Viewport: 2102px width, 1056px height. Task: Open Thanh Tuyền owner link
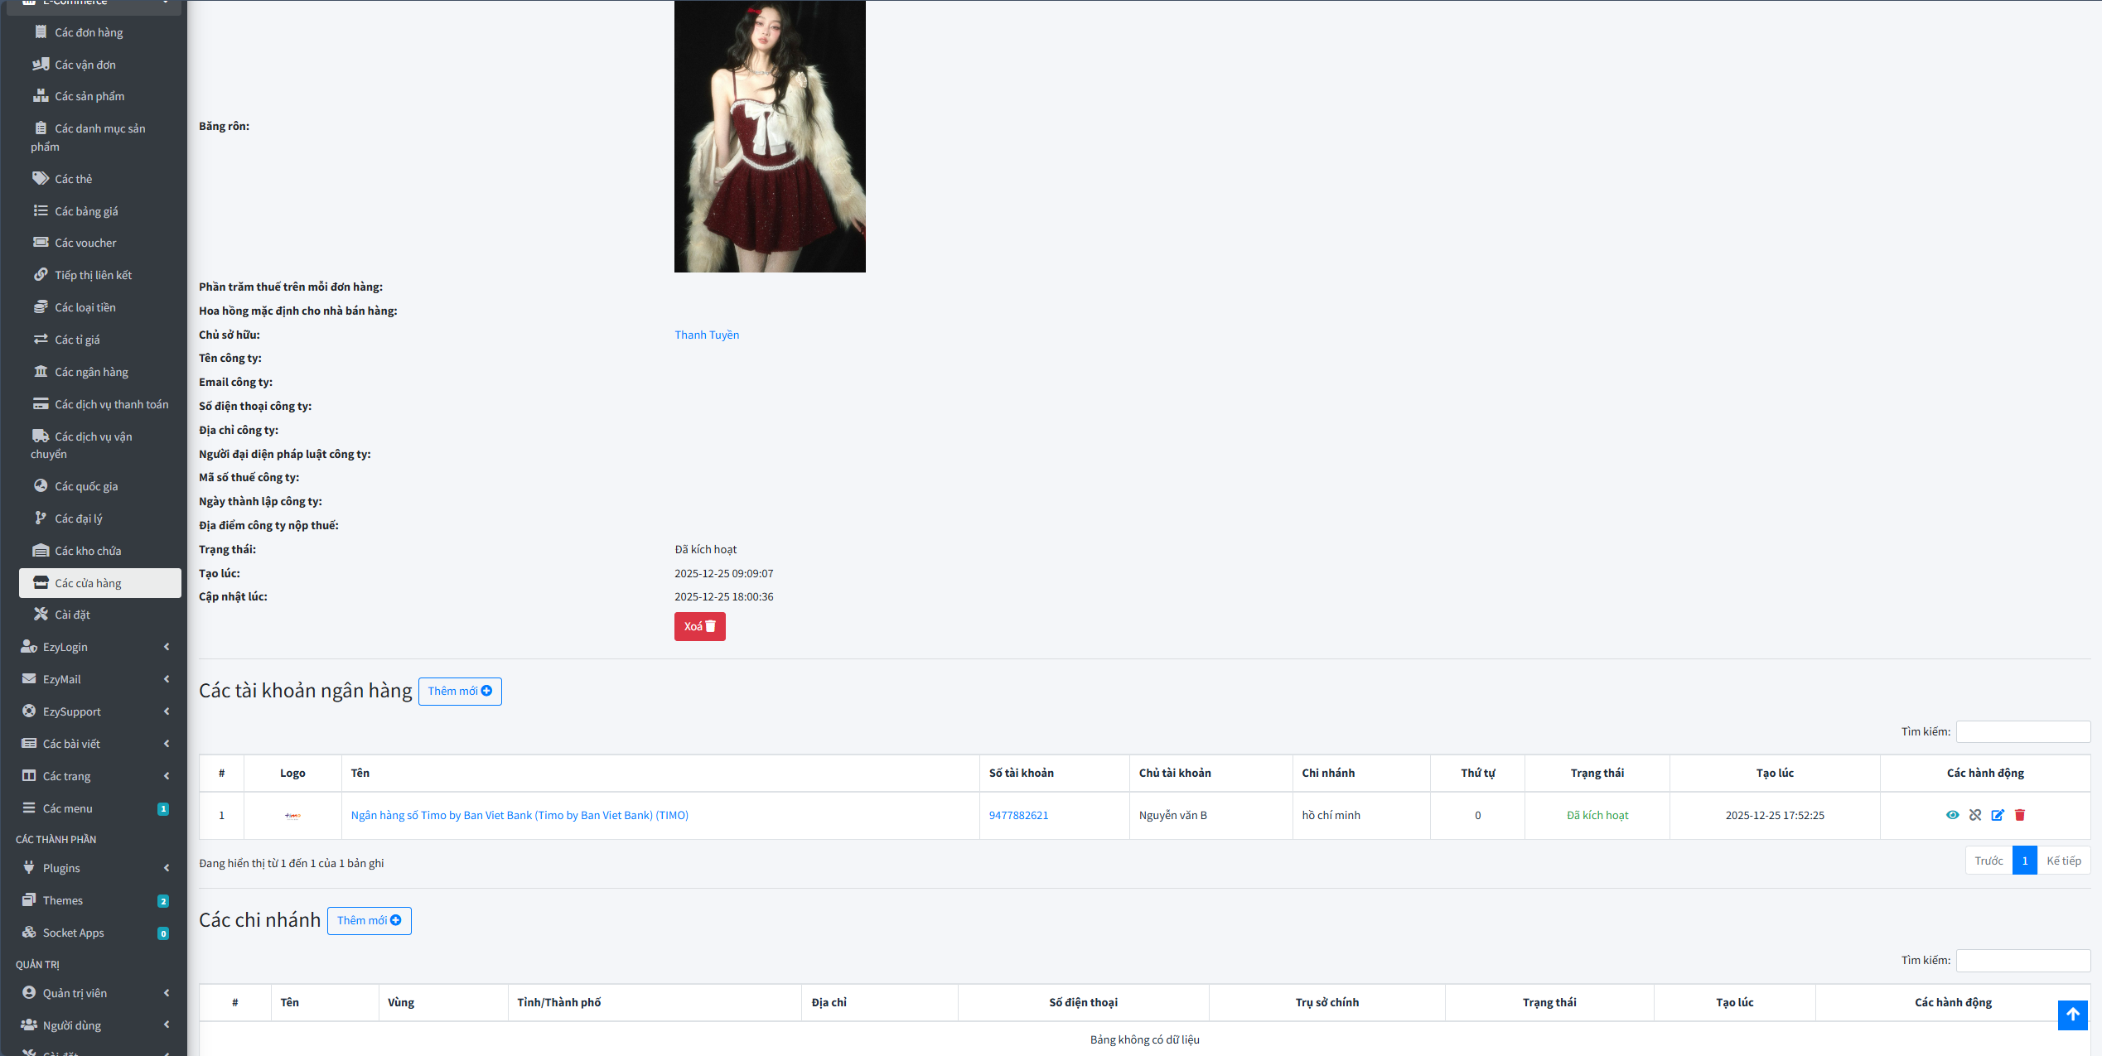(707, 335)
